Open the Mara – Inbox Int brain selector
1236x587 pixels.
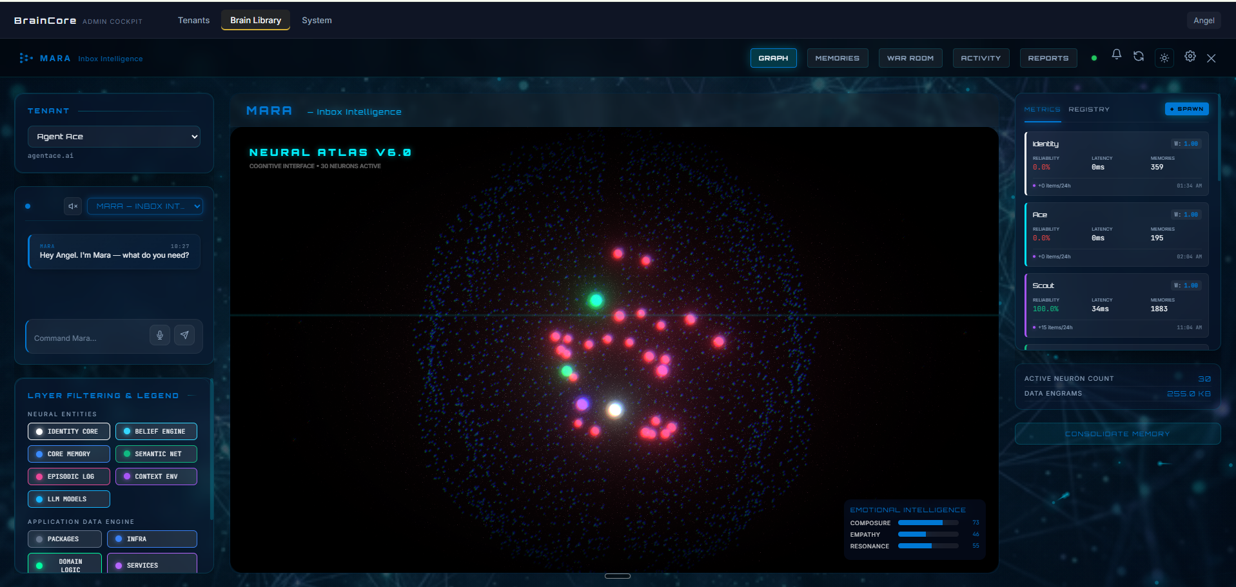145,206
